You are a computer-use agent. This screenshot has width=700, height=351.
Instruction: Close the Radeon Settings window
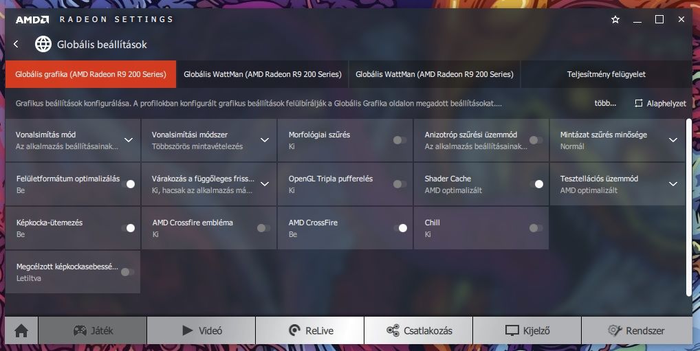[681, 19]
